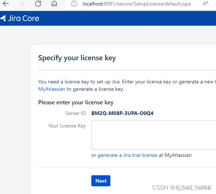
Task: Click Please enter your license key heading
Action: click(76, 103)
